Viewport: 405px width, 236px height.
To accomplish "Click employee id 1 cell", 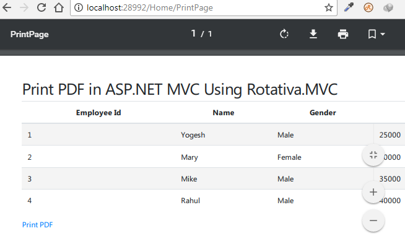I will point(30,135).
